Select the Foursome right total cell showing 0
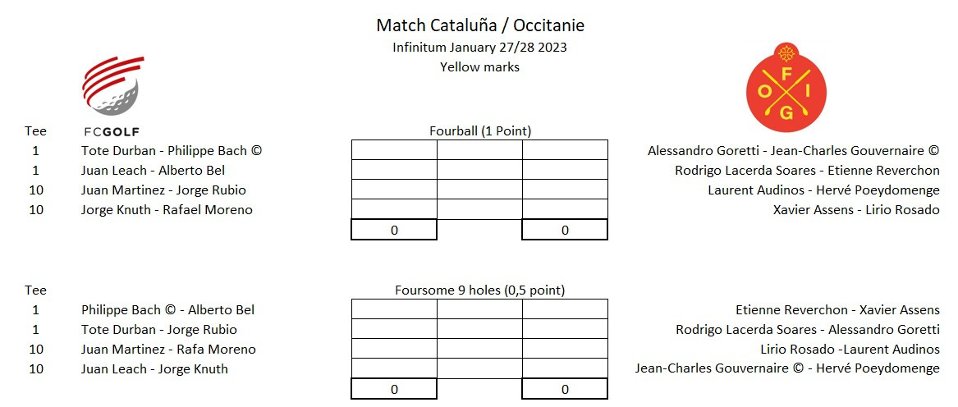 pyautogui.click(x=565, y=389)
